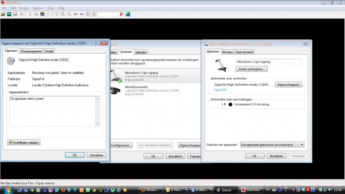Select Microfoon / Lijn ingang recording device
This screenshot has width=345, height=194.
coord(155,76)
